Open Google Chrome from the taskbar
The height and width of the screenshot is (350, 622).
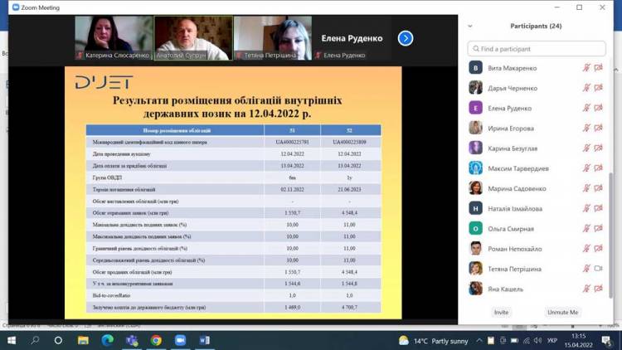pos(156,340)
